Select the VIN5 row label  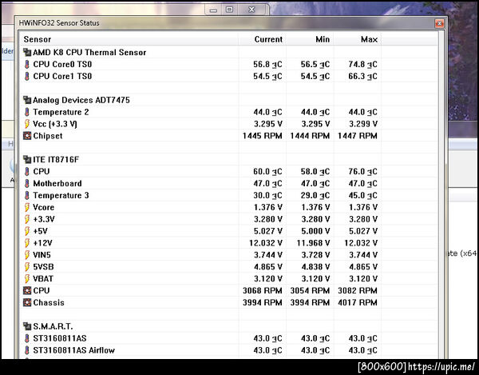(x=42, y=255)
